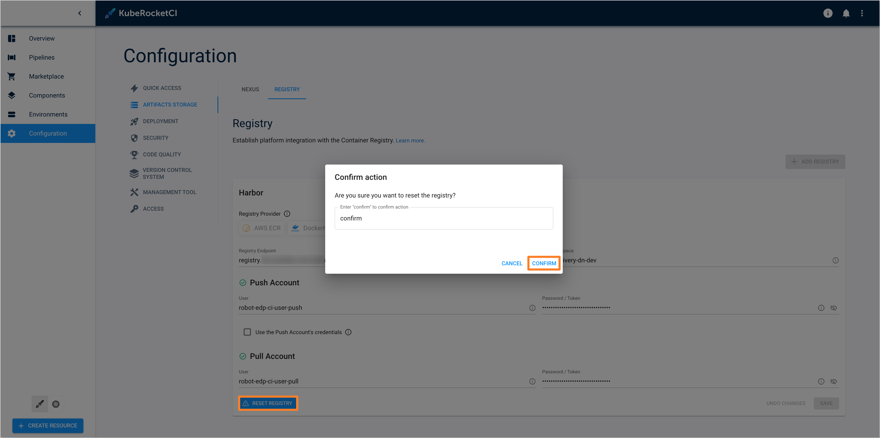Open Code Quality configuration section
Image resolution: width=880 pixels, height=438 pixels.
pos(162,154)
